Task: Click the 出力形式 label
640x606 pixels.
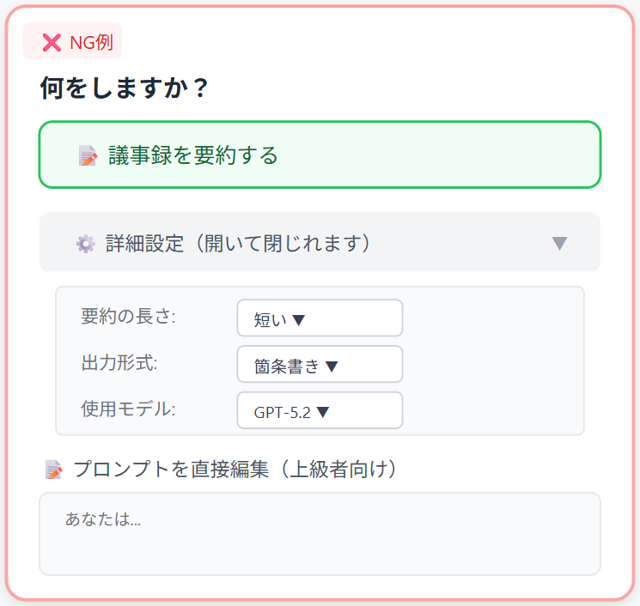Action: point(119,362)
